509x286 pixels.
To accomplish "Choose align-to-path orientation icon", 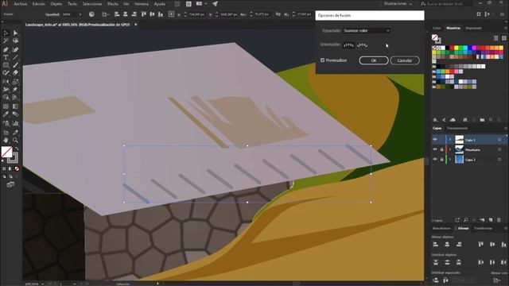I will [363, 45].
